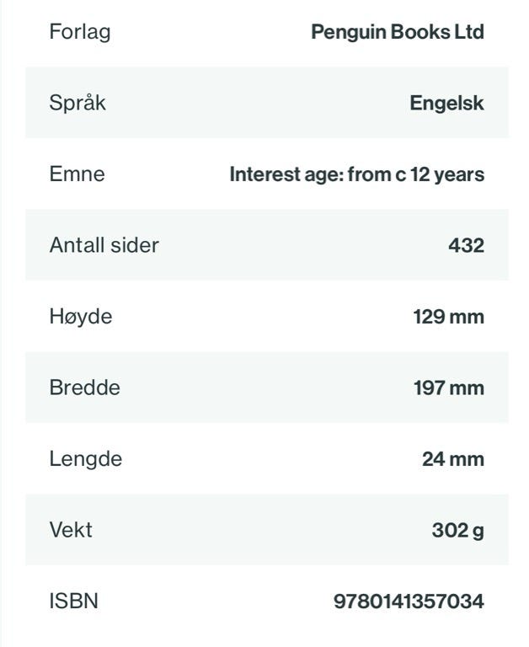This screenshot has height=647, width=529.
Task: Click the Penguin Books Ltd publisher value
Action: (398, 32)
